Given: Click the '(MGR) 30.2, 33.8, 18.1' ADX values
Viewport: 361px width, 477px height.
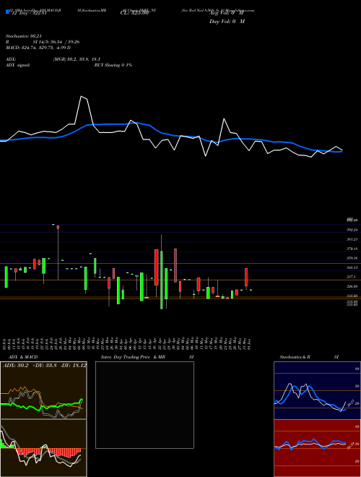Looking at the screenshot, I should tap(77, 59).
